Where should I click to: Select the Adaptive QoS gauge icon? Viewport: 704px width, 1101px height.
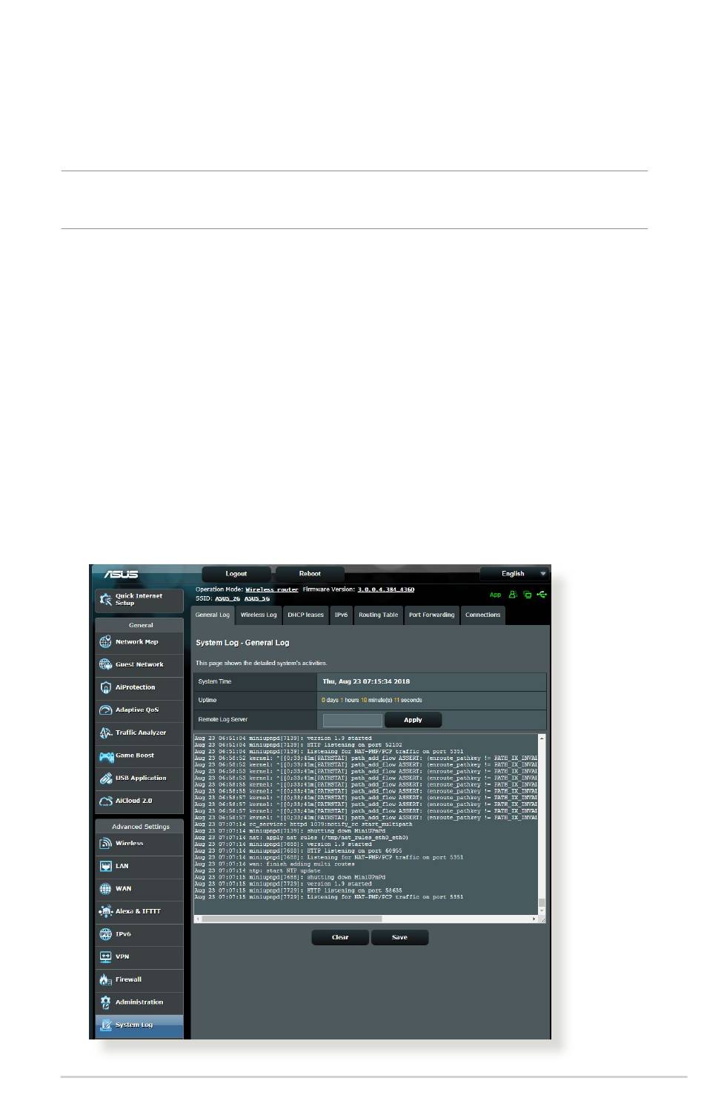tap(106, 710)
